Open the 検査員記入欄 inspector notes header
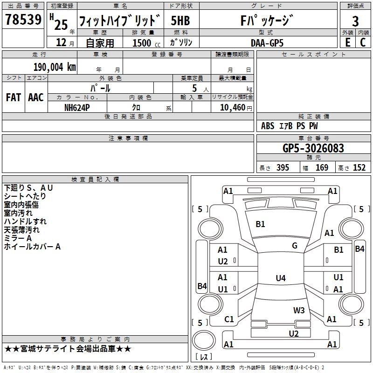Viewport: 373px width, 373px height. pyautogui.click(x=95, y=180)
